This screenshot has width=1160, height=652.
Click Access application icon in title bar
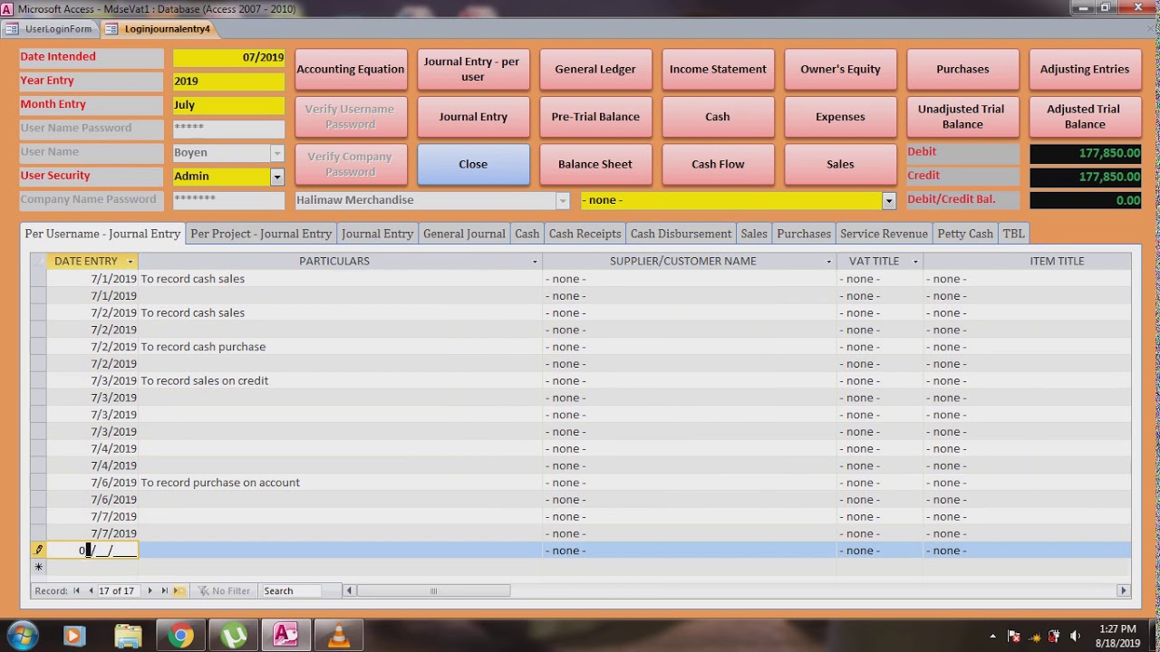[x=7, y=8]
